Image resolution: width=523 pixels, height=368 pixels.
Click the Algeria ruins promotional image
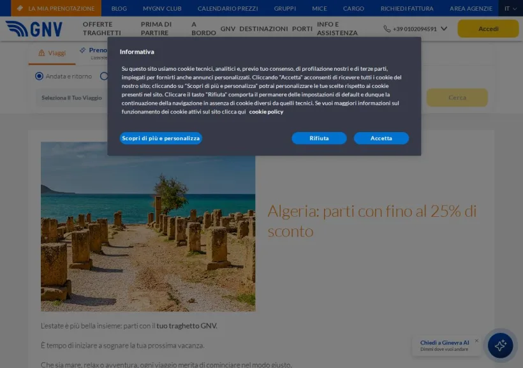coord(148,227)
